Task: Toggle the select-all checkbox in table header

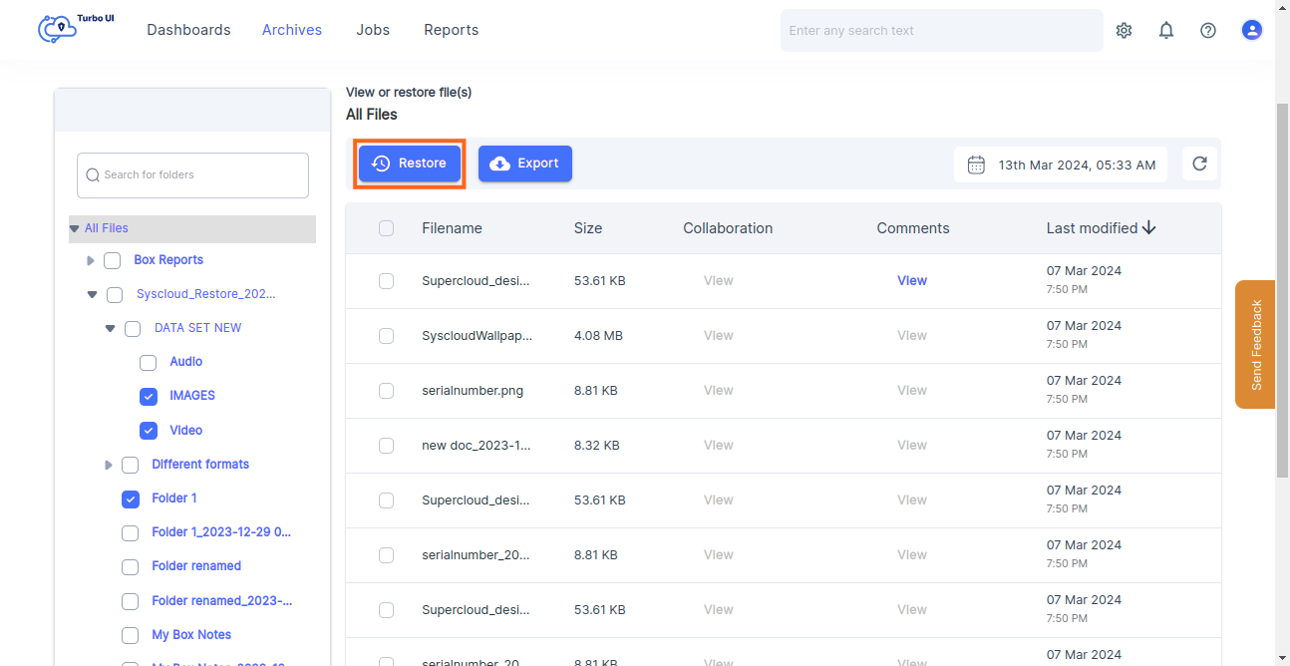Action: (386, 228)
